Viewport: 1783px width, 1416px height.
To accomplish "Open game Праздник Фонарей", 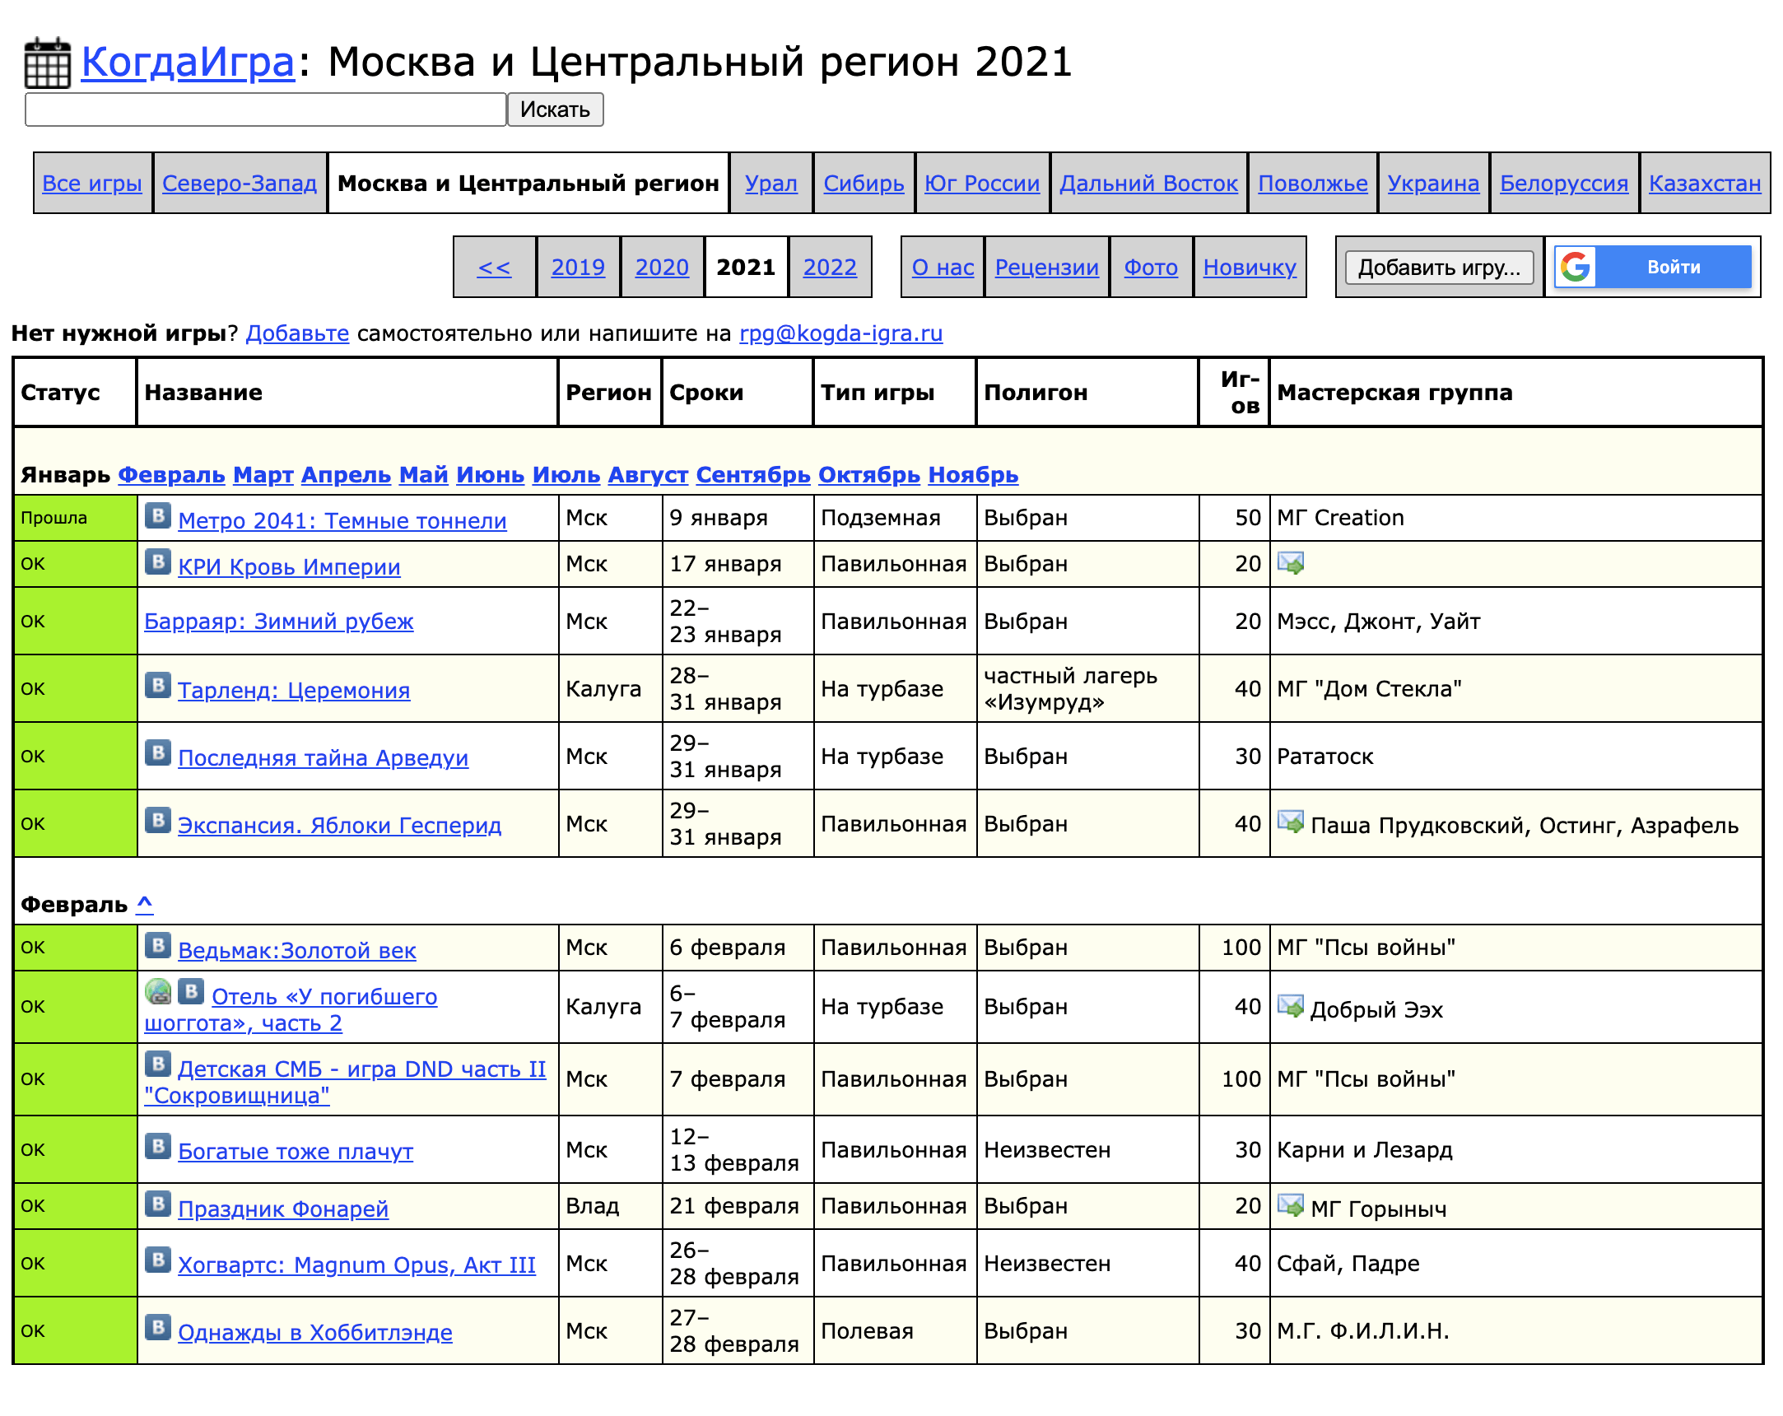I will 284,1209.
